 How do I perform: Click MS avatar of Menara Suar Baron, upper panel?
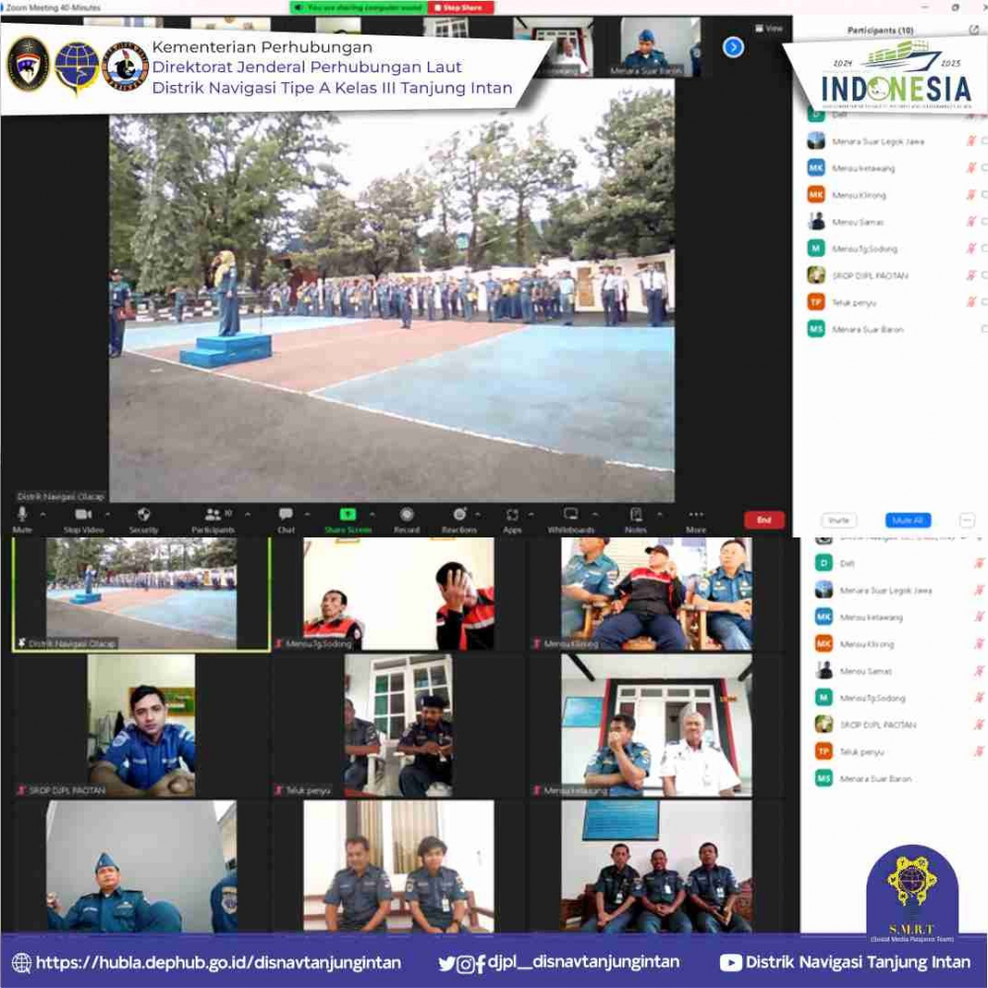[816, 329]
